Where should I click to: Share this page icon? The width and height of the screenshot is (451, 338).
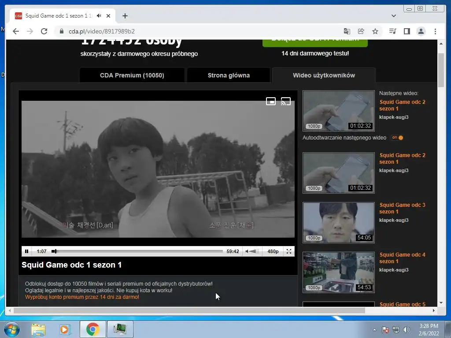[x=361, y=31]
